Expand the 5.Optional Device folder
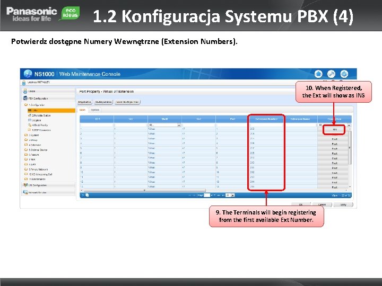Viewport: 382px width, 286px height. click(26, 150)
